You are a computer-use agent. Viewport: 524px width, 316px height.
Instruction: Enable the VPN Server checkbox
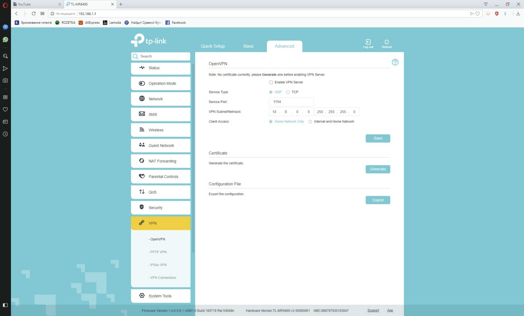pos(271,82)
